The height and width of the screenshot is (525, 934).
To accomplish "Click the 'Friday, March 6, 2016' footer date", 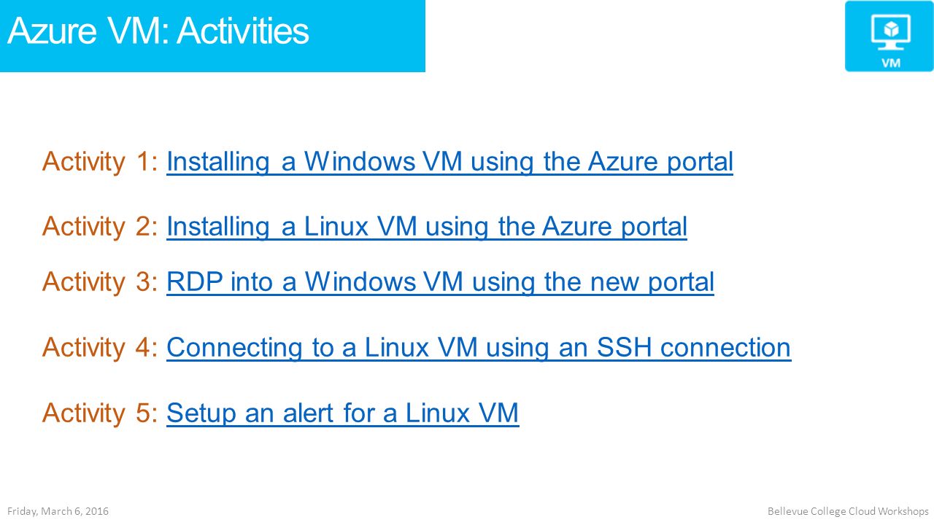I will (x=58, y=511).
